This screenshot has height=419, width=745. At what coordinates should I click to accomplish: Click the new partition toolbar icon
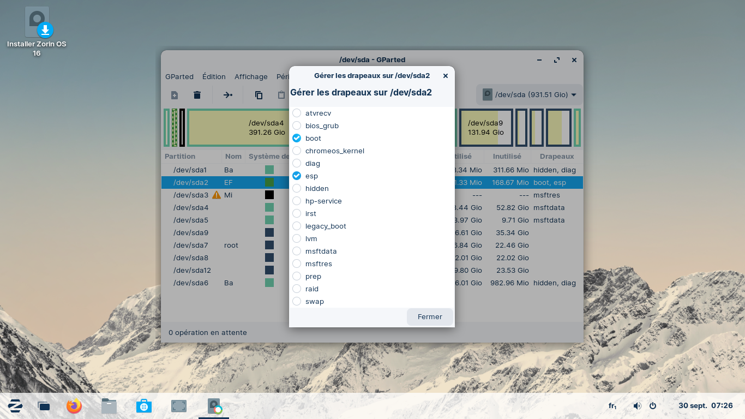pos(175,95)
